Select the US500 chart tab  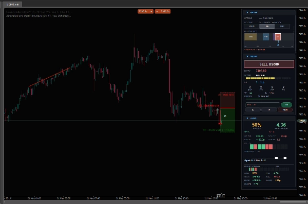[x=13, y=4]
